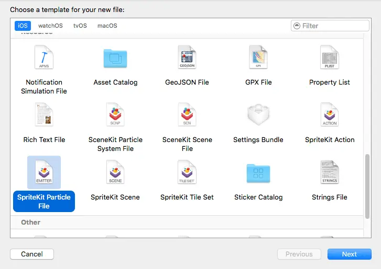Choose the Strings File template icon

point(330,173)
